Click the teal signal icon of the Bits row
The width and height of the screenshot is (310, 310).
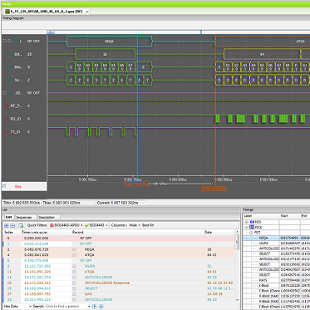pos(11,67)
